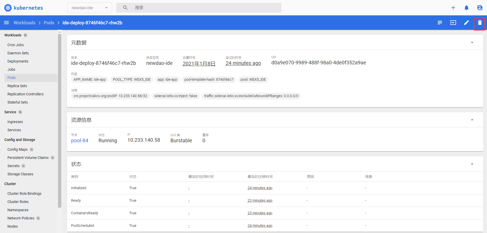
Task: Toggle the hamburger sidebar menu
Action: coord(6,23)
